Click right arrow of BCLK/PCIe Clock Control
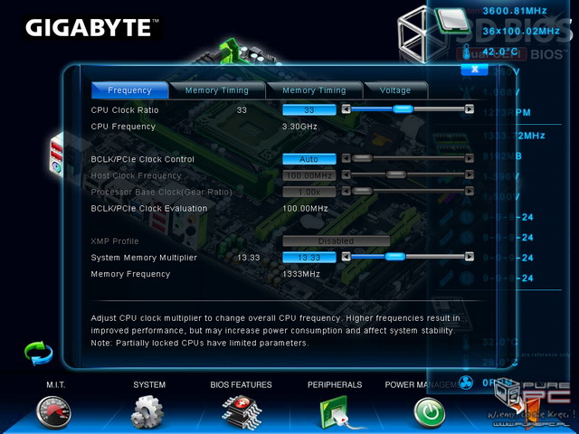 pyautogui.click(x=469, y=158)
